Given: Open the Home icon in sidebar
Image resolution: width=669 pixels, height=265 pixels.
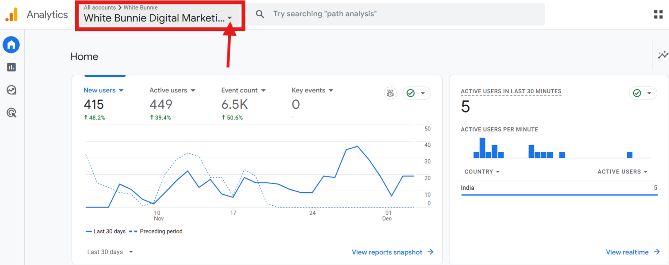Looking at the screenshot, I should tap(11, 45).
